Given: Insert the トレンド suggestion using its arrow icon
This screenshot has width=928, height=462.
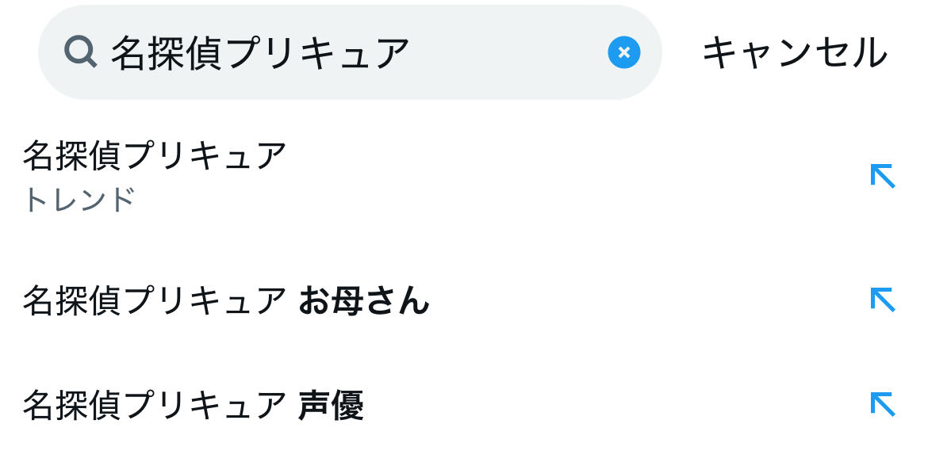Looking at the screenshot, I should coord(882,175).
